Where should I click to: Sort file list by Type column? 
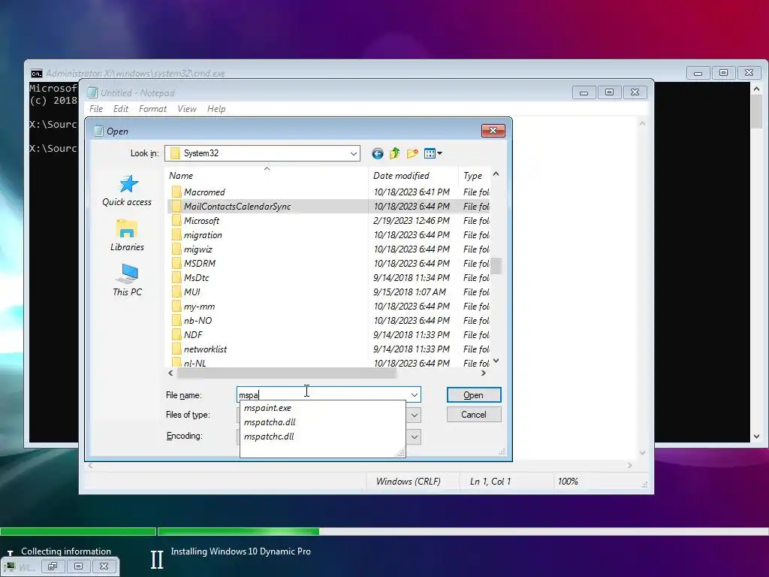coord(474,176)
